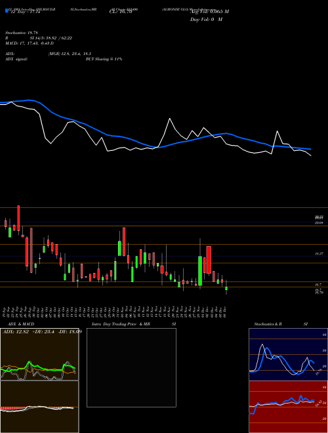Click the widest red candlestick body
Screen dimensions: 328x433
[209, 260]
